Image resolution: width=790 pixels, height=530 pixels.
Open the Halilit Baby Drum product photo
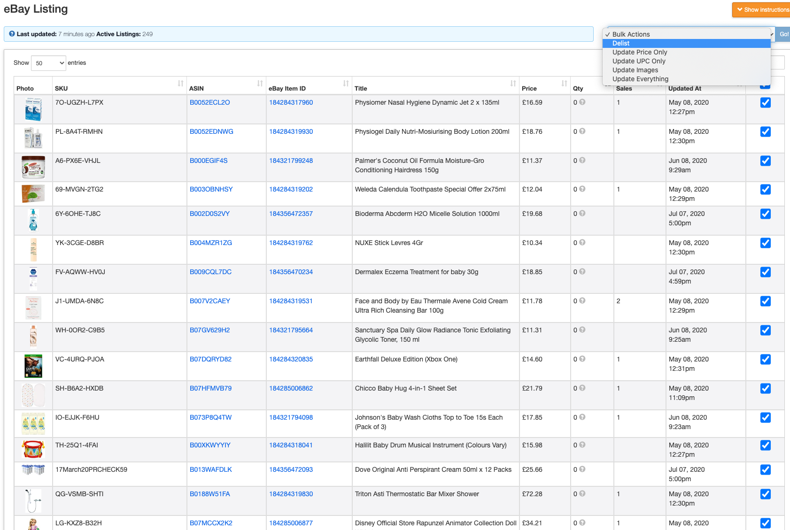tap(33, 449)
